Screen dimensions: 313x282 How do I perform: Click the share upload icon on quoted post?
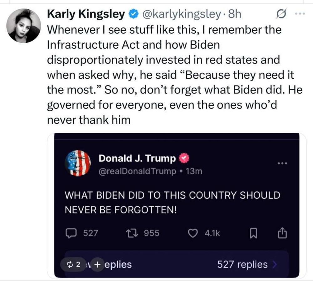tap(282, 233)
